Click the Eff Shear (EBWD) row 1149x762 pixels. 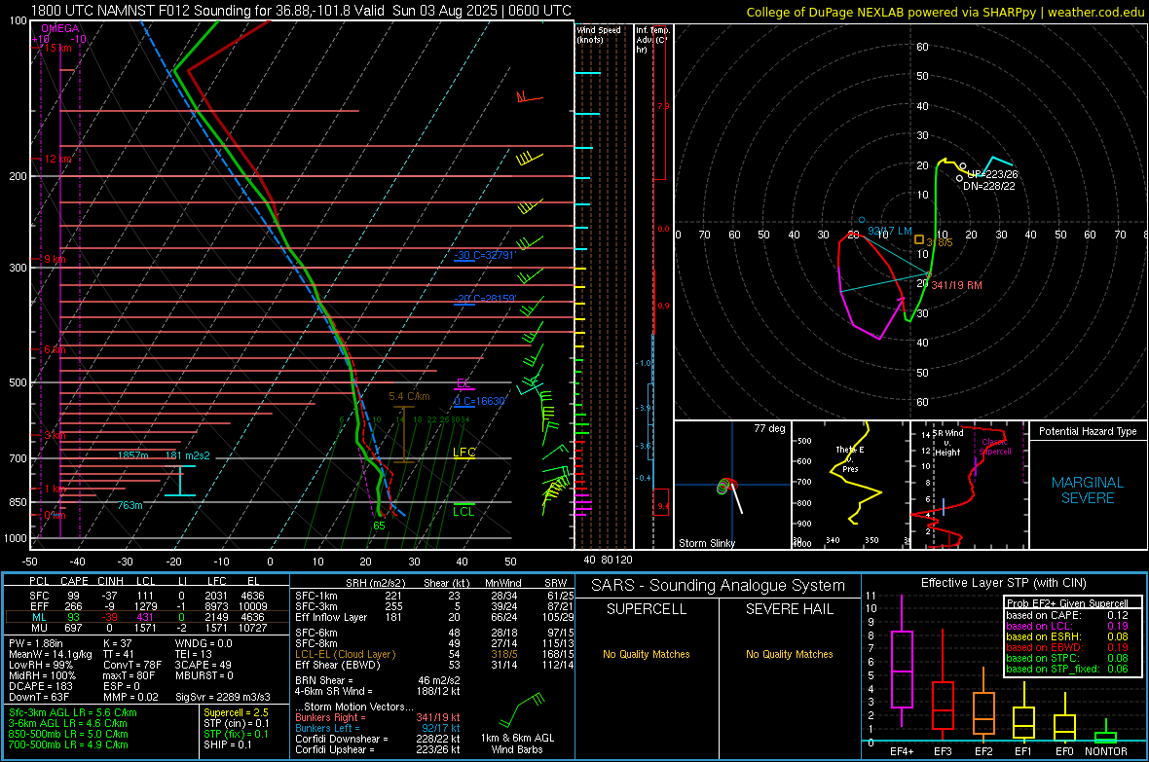[x=434, y=665]
